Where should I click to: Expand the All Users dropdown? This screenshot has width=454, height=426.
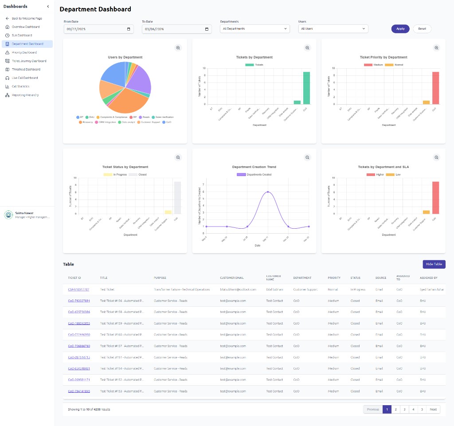click(x=333, y=29)
